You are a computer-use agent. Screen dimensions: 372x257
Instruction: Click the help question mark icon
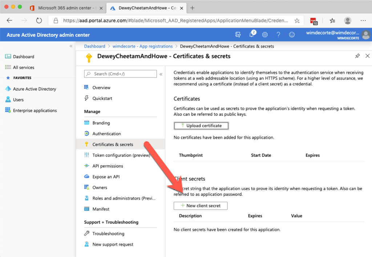click(x=278, y=35)
